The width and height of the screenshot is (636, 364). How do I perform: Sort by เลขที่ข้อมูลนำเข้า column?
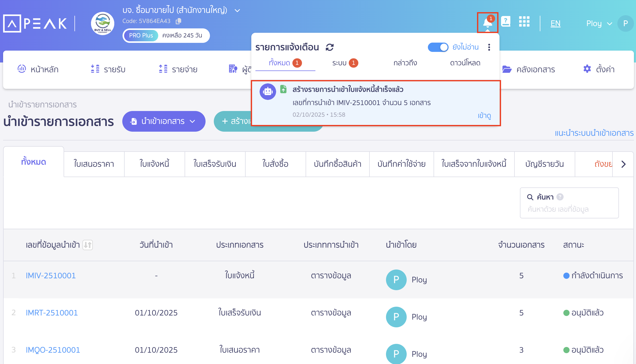88,245
